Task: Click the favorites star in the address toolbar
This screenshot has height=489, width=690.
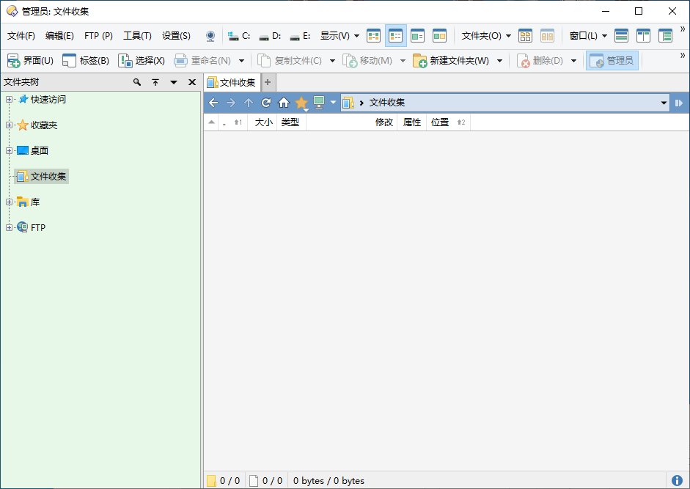Action: (301, 103)
